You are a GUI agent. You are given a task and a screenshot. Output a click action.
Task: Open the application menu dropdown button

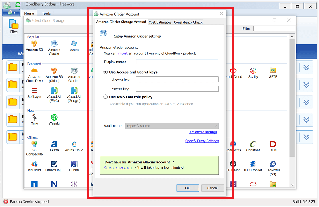[x=11, y=13]
